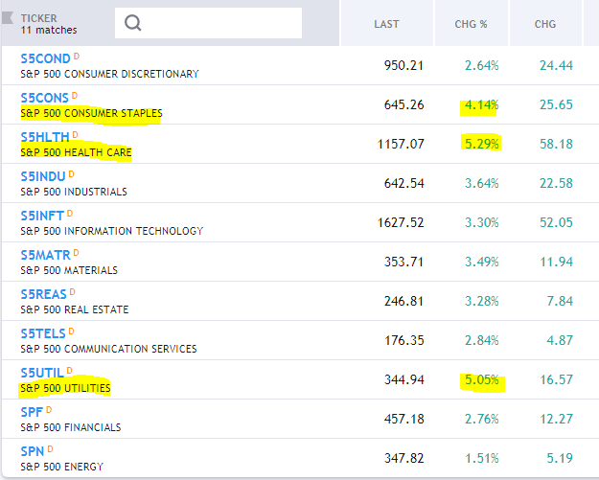The width and height of the screenshot is (599, 480).
Task: Click the 950.21 last price value
Action: click(403, 65)
